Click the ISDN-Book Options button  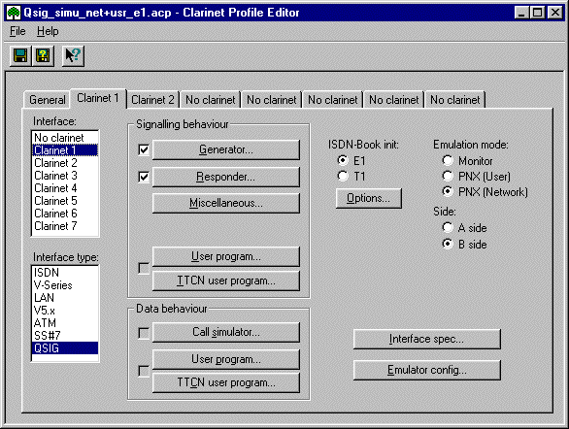point(368,198)
